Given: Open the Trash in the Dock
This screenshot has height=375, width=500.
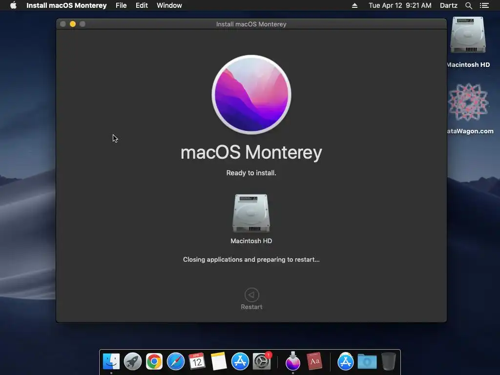Looking at the screenshot, I should [x=388, y=362].
